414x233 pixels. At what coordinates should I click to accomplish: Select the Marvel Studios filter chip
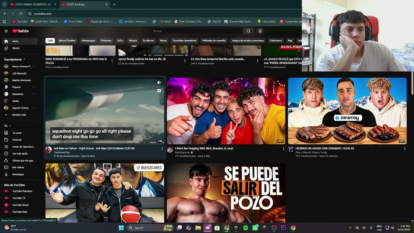(x=67, y=40)
